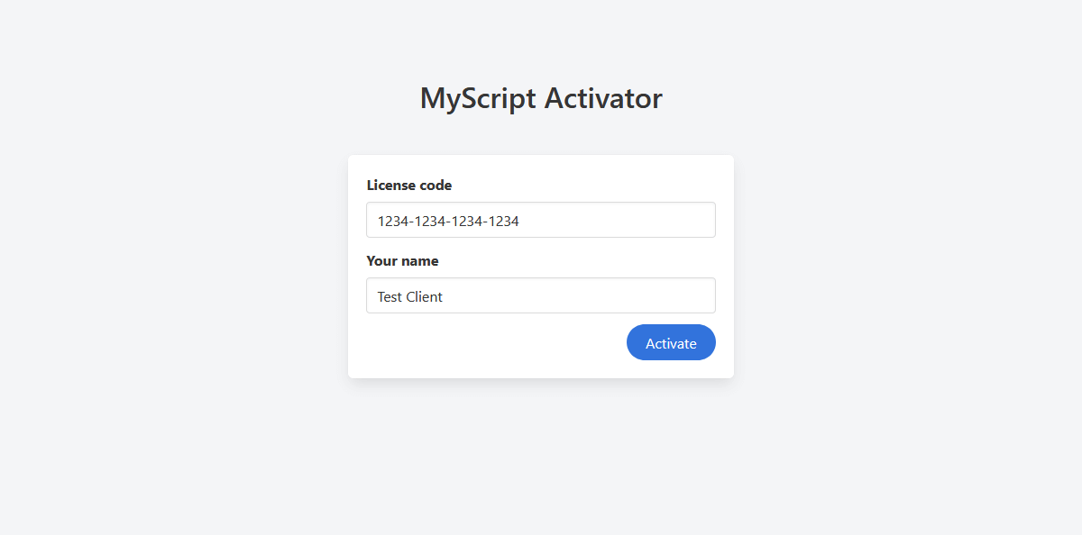Click the "Your name" label text
Image resolution: width=1082 pixels, height=535 pixels.
coord(402,261)
